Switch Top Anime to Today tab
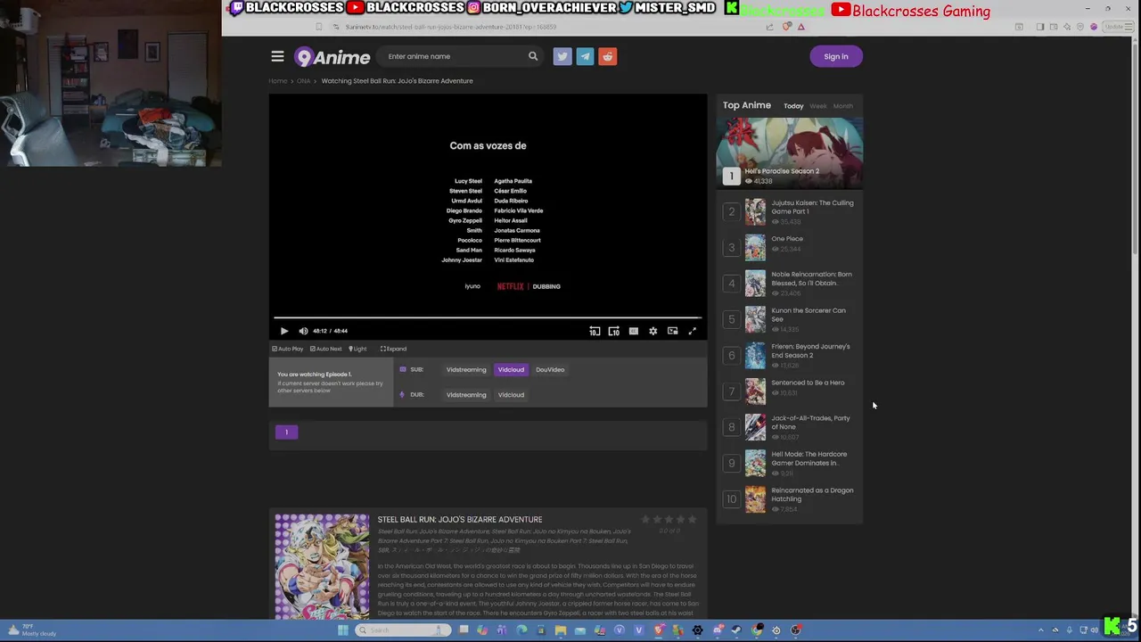The width and height of the screenshot is (1141, 642). pyautogui.click(x=793, y=106)
